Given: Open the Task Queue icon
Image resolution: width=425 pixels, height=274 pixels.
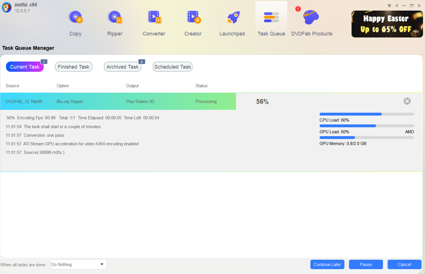Looking at the screenshot, I should 271,17.
